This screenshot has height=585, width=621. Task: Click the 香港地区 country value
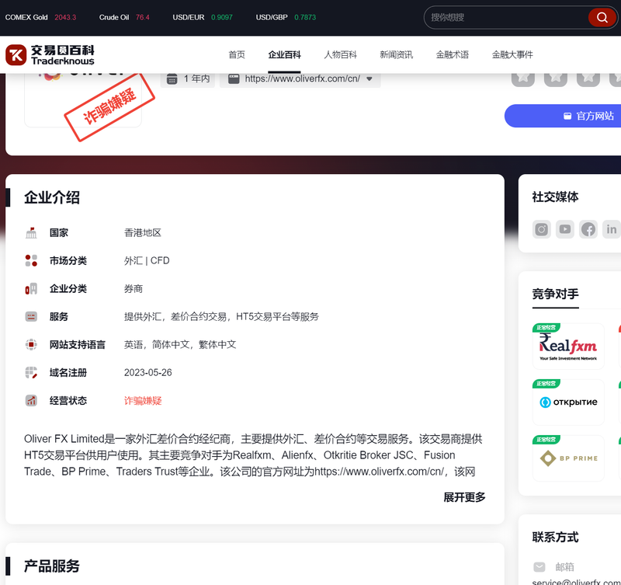143,232
